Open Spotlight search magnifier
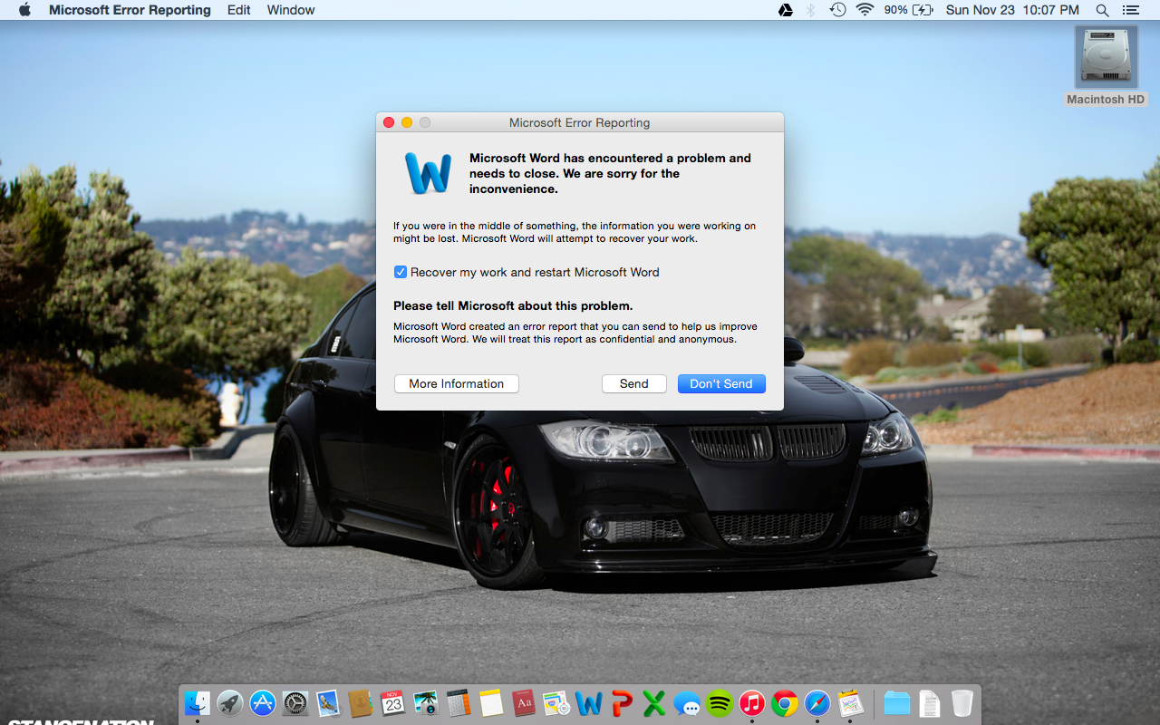Screen dimensions: 1160x725 (1102, 10)
